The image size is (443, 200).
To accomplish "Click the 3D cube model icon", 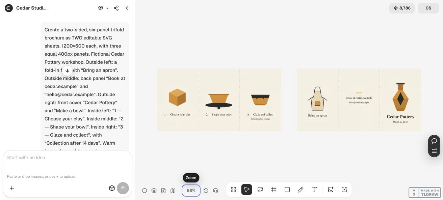I will tap(112, 188).
